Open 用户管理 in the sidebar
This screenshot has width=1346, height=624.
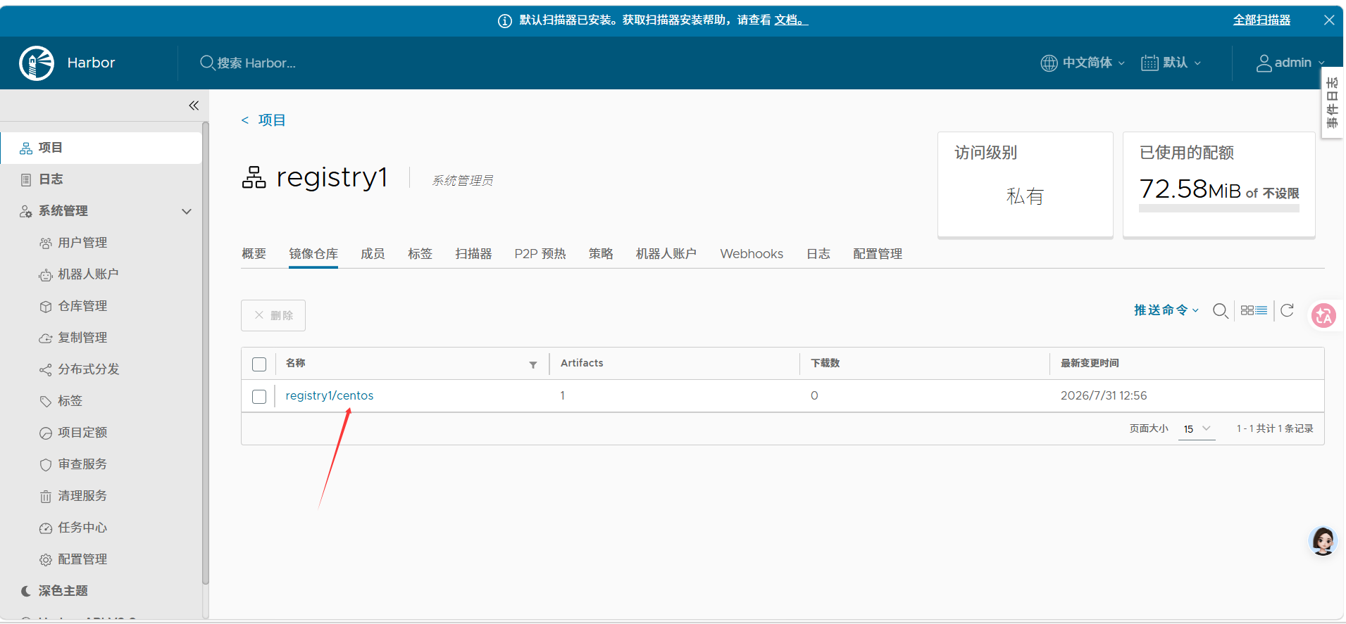[x=82, y=243]
